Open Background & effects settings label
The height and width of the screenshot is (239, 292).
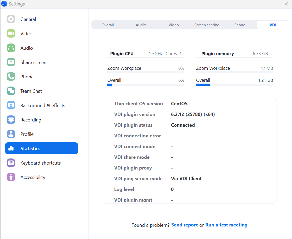(43, 106)
